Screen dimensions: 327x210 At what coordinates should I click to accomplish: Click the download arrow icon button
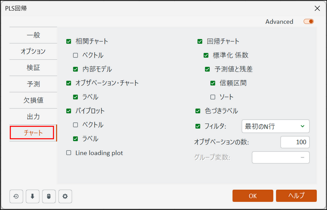(x=33, y=196)
